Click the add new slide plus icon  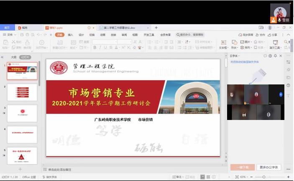(20, 169)
